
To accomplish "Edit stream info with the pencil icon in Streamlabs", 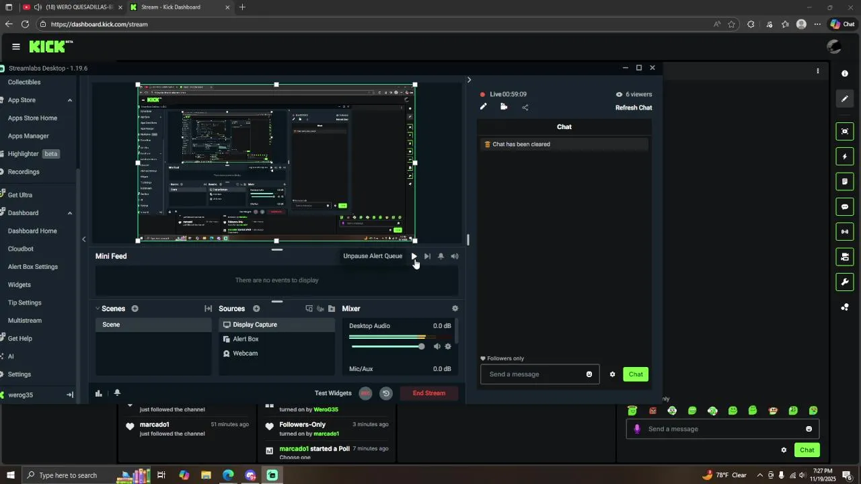I will (483, 107).
